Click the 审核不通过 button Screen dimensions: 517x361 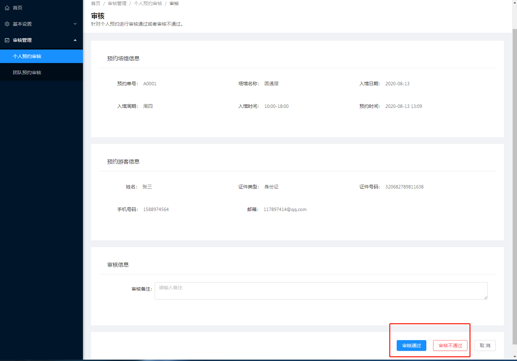[450, 345]
